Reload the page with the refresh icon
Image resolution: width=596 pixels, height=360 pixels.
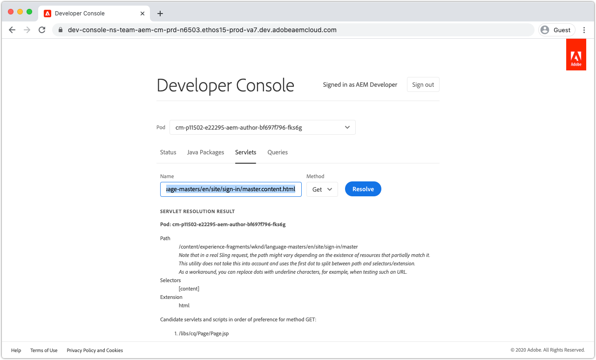click(42, 30)
